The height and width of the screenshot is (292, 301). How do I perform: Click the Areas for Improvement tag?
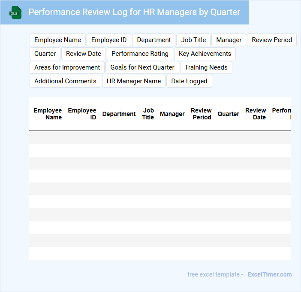pos(67,67)
